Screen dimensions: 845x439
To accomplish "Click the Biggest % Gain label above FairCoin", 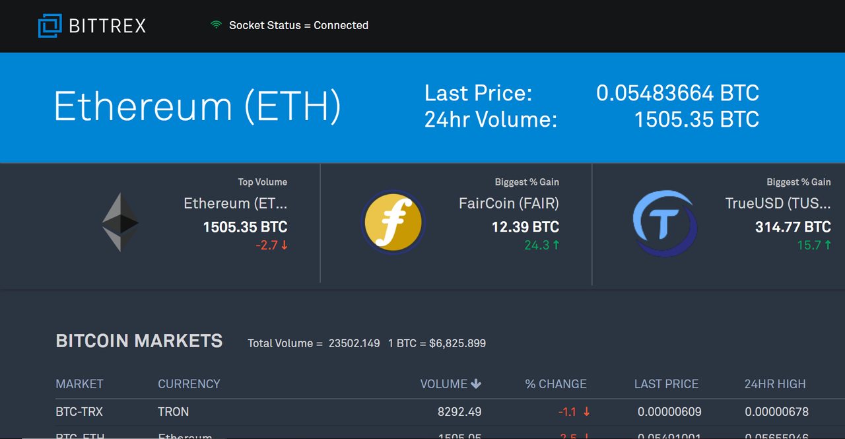I will click(527, 182).
